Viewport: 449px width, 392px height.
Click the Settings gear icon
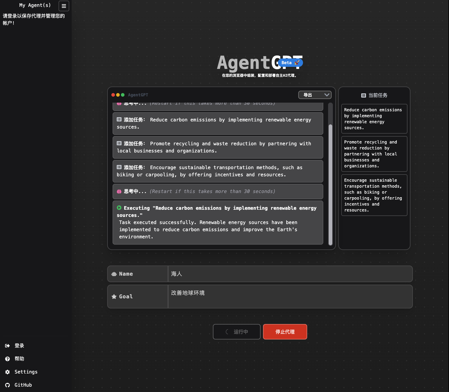(7, 372)
